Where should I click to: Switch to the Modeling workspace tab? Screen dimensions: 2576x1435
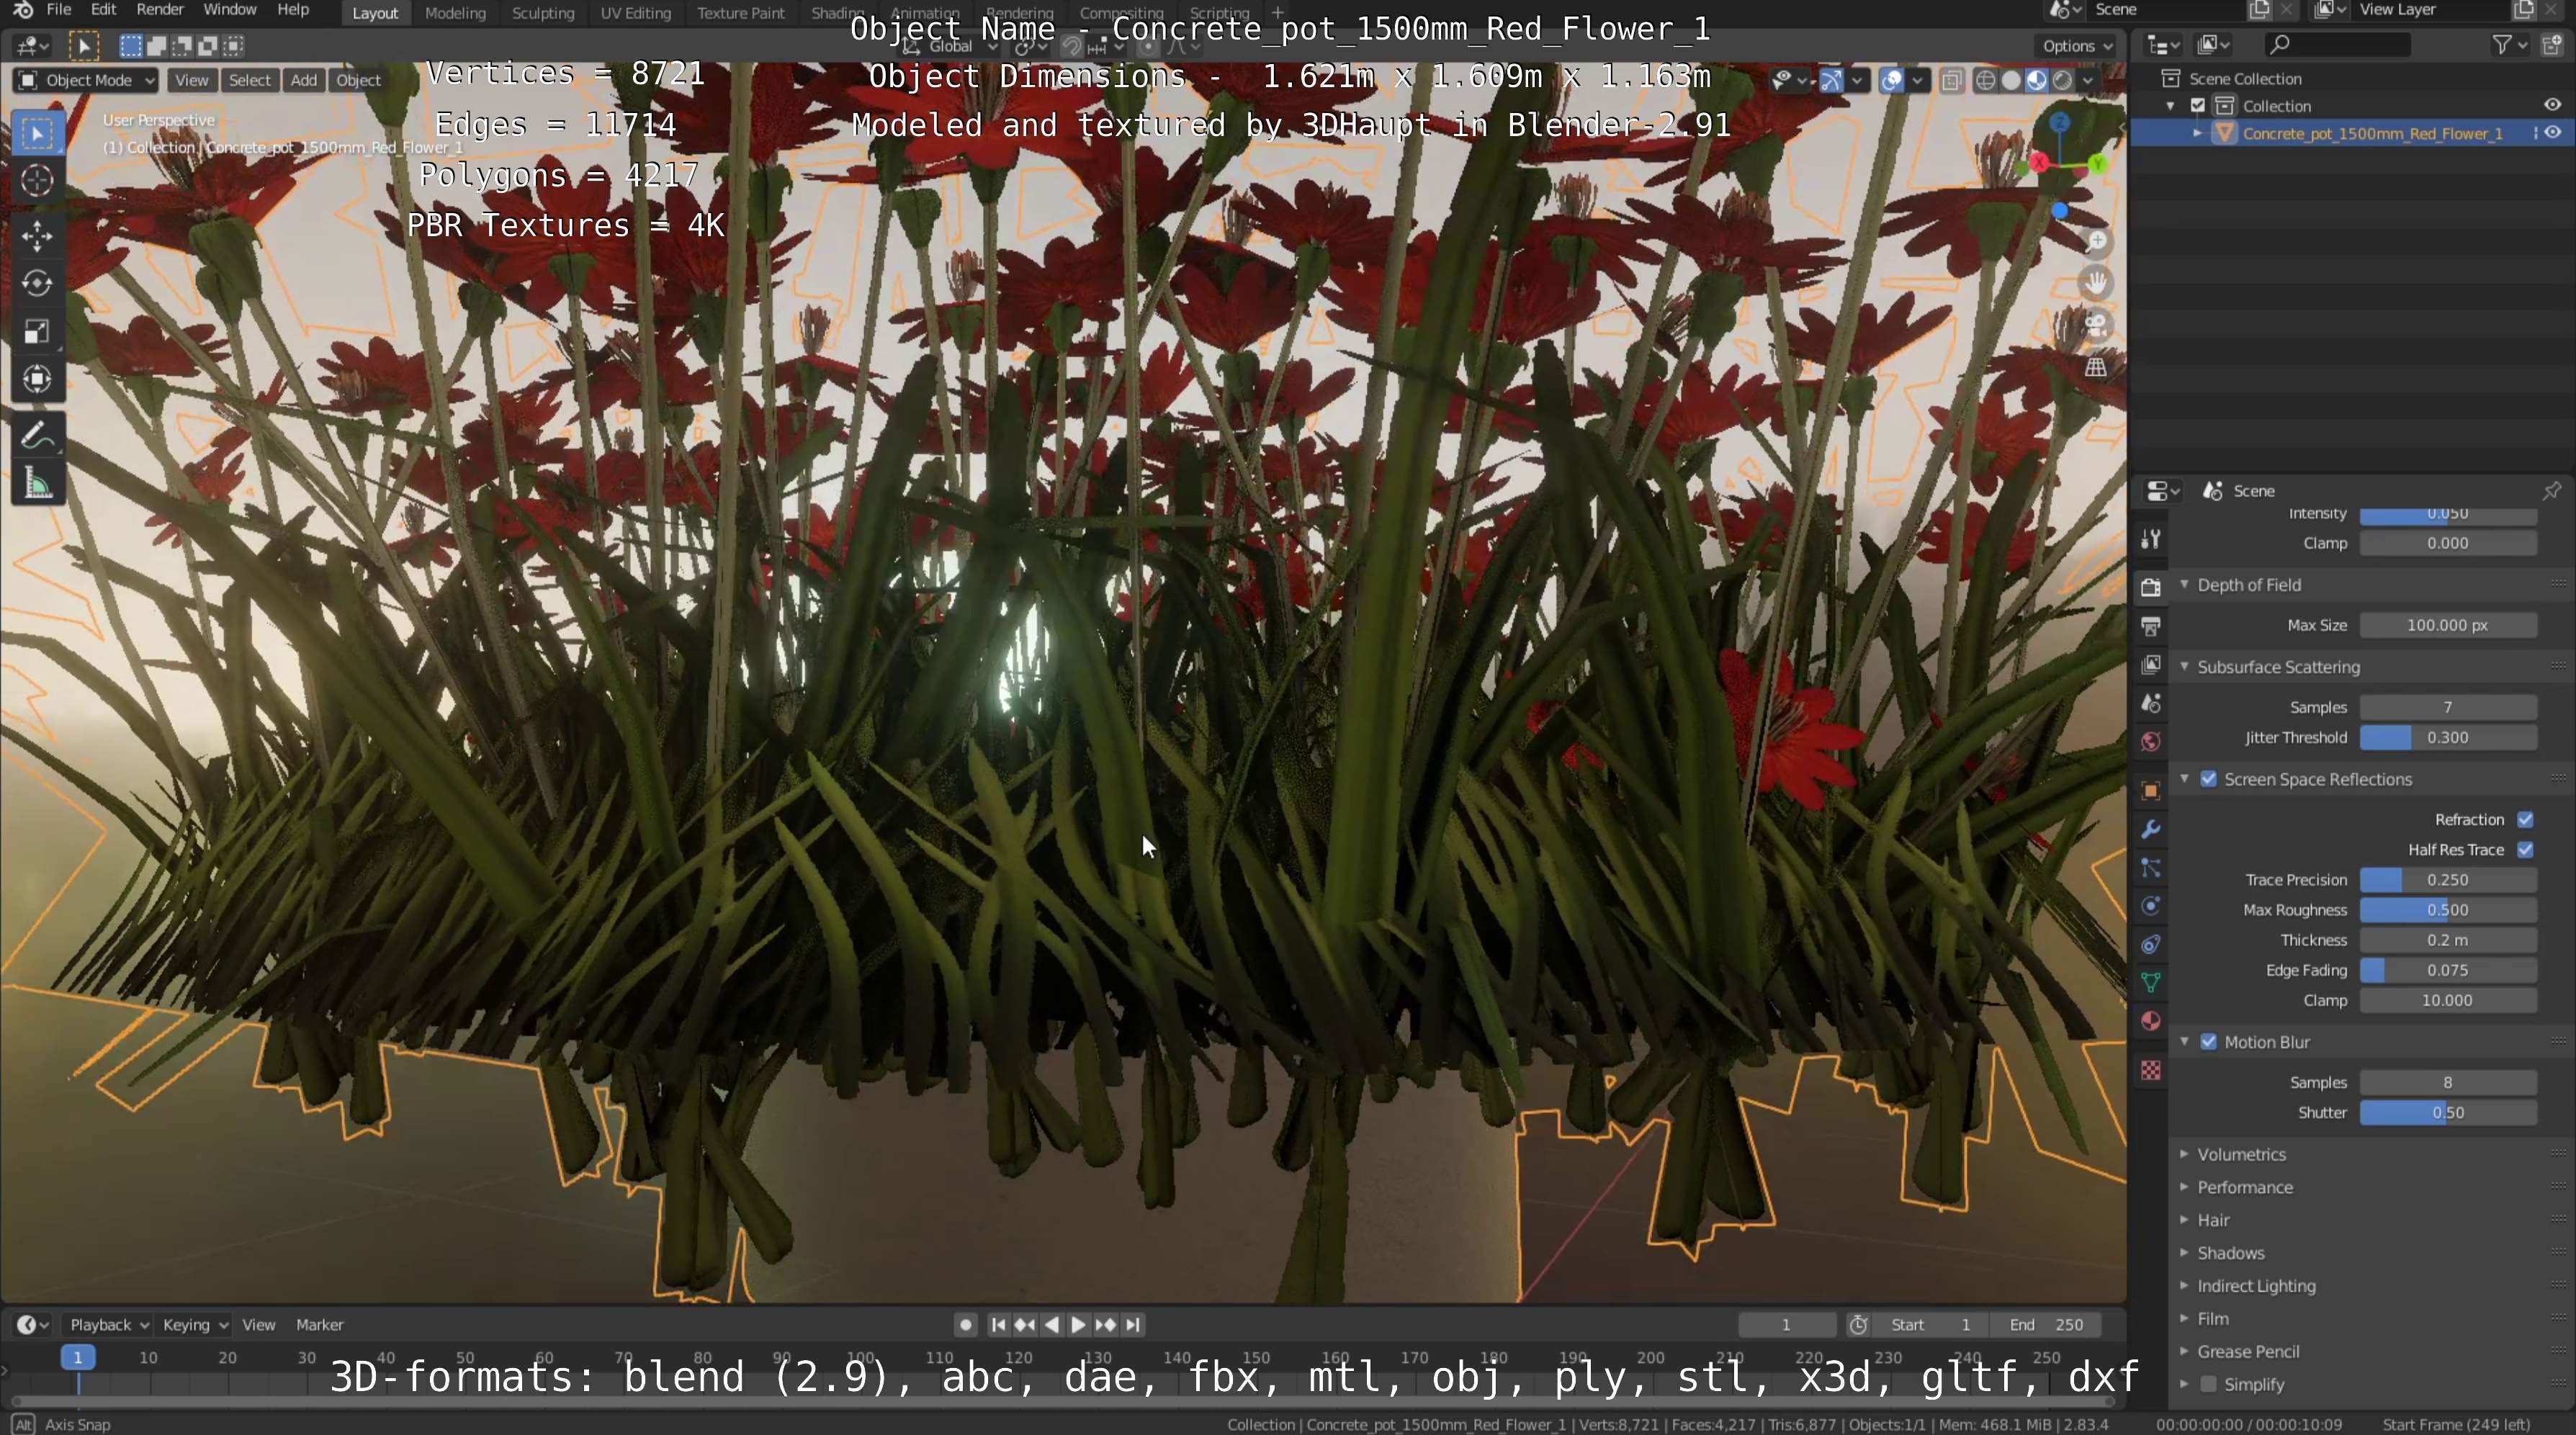point(455,13)
